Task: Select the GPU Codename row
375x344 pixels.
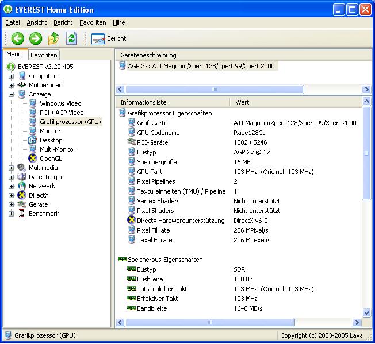Action: (197, 133)
